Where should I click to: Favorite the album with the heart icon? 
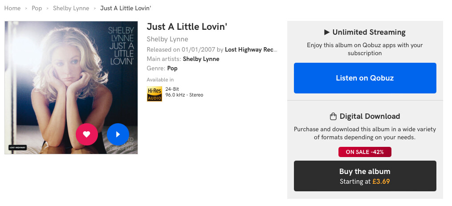87,134
